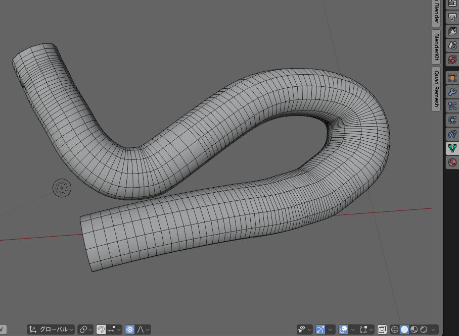Toggle proportional editing

[130, 329]
